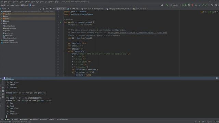This screenshot has height=123, width=219.
Task: Expand the .idea folder in project tree
Action: (1, 16)
